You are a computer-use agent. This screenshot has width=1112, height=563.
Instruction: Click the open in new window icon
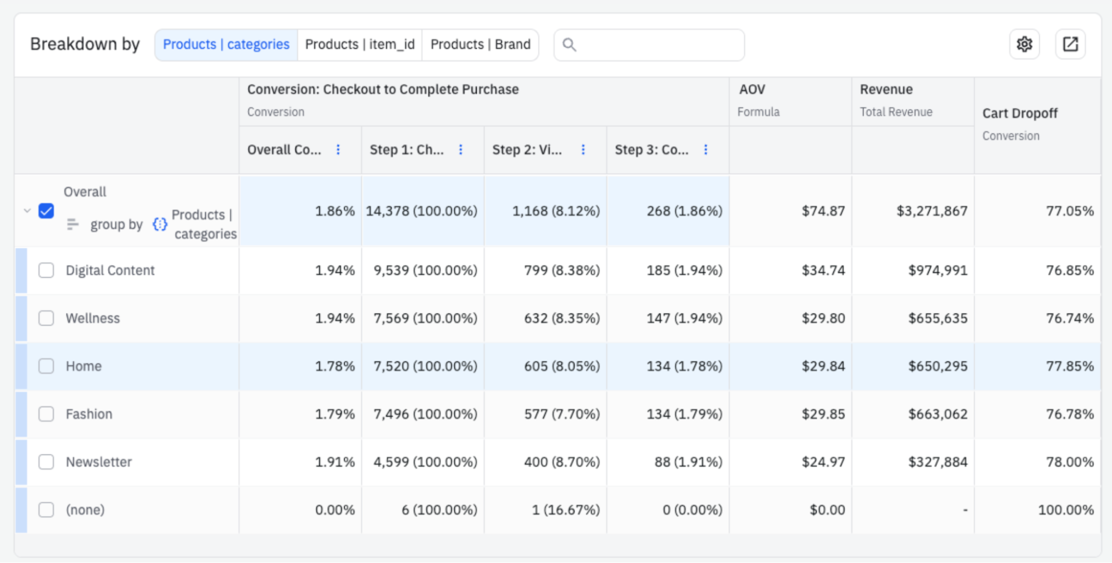(1070, 44)
